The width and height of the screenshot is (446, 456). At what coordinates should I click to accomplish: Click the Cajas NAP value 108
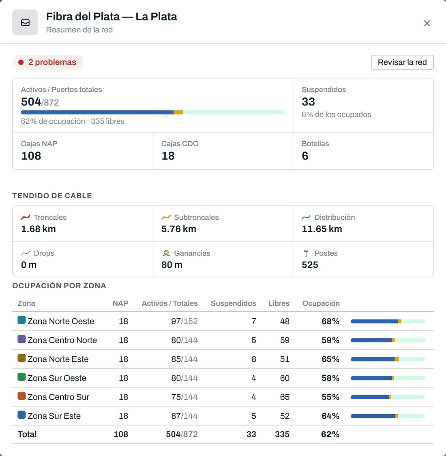31,156
